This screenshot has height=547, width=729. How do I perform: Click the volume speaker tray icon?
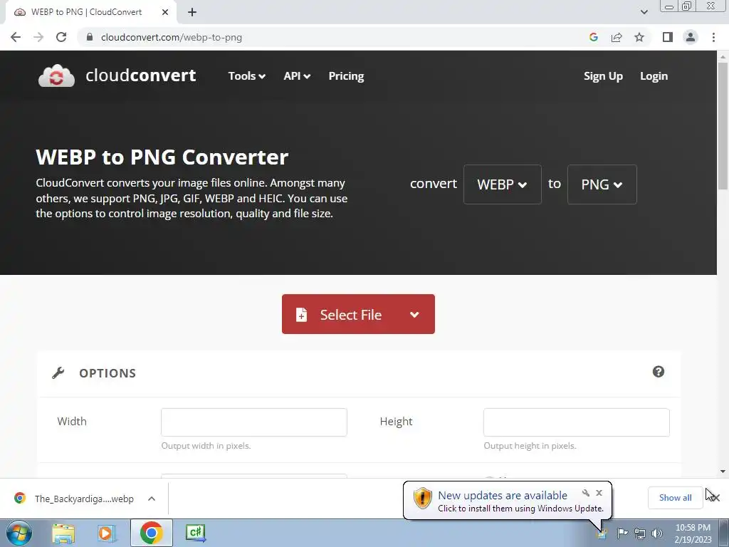click(657, 533)
